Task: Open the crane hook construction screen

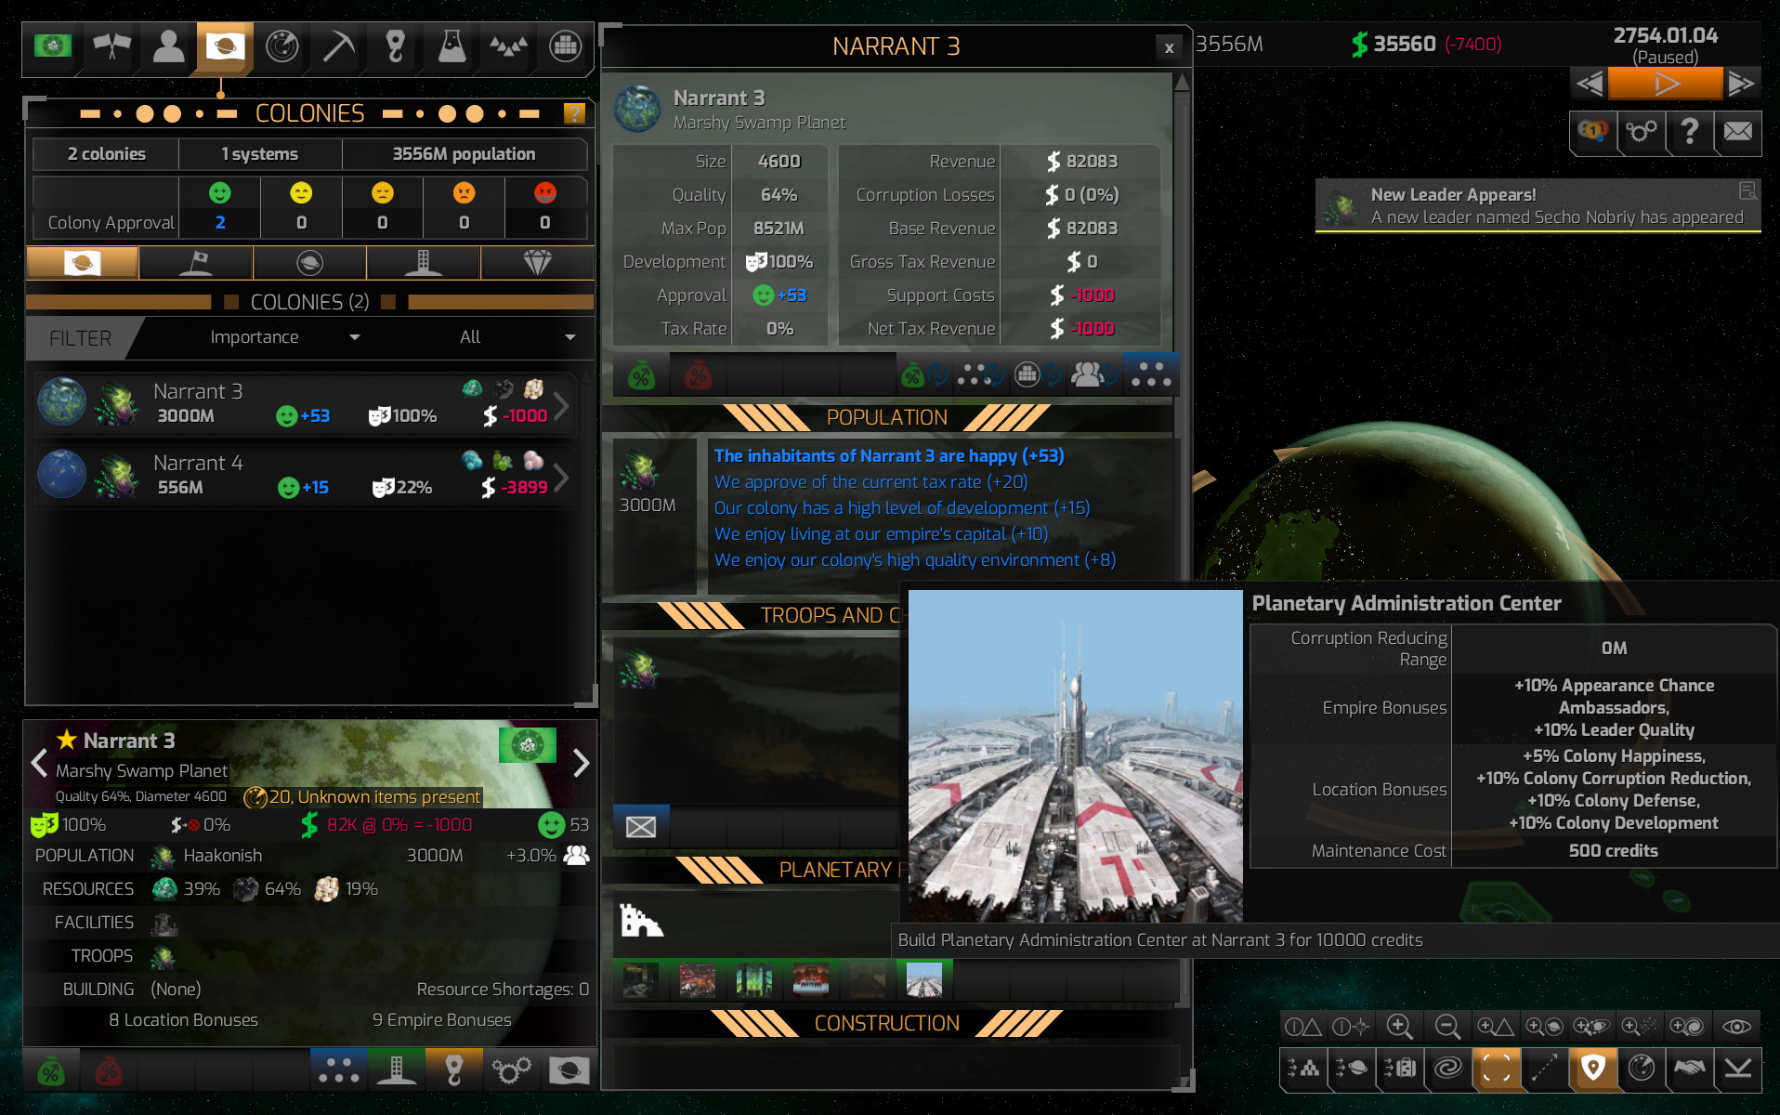Action: [395, 46]
